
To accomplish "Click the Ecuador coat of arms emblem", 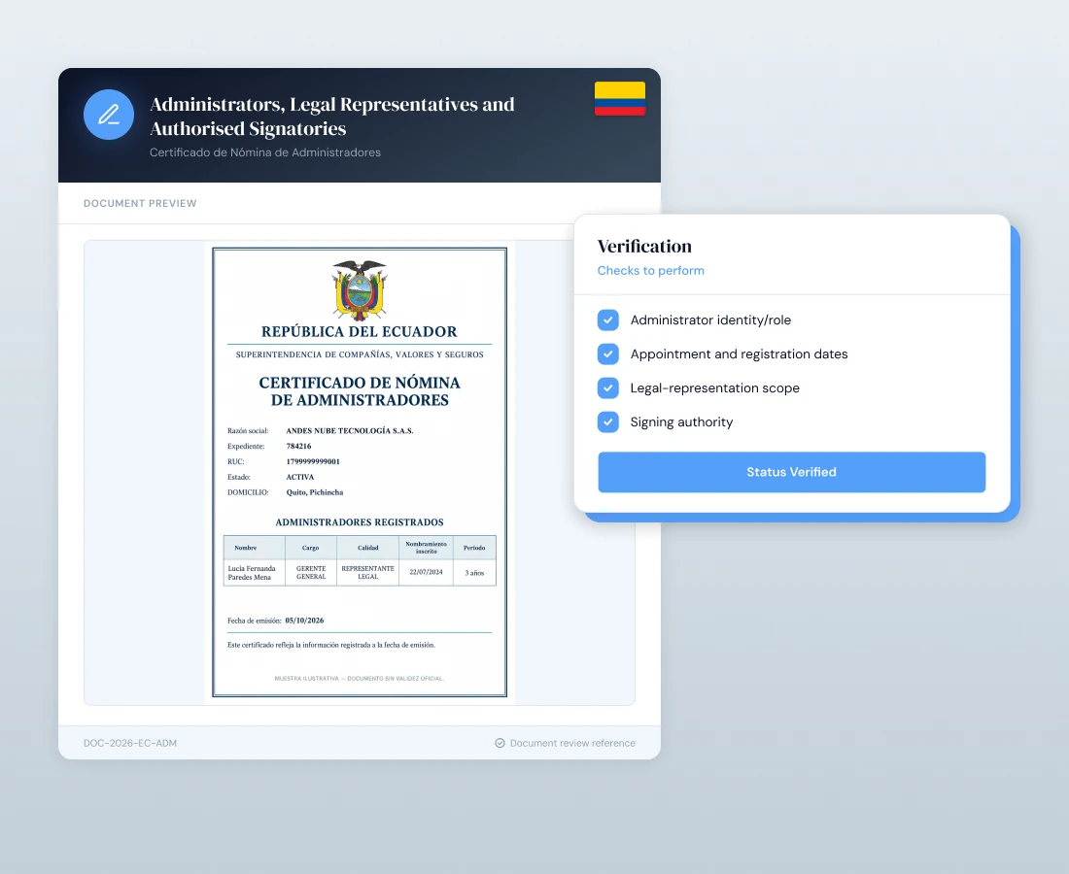I will [x=360, y=289].
